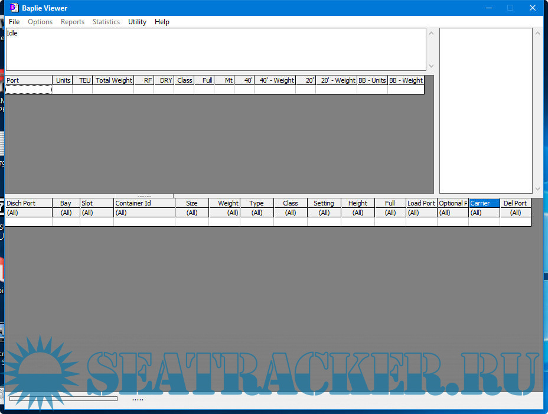Click the BB - Units column header
The width and height of the screenshot is (548, 414).
(x=372, y=80)
